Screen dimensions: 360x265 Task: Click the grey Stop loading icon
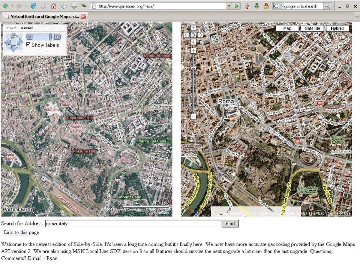[x=43, y=6]
